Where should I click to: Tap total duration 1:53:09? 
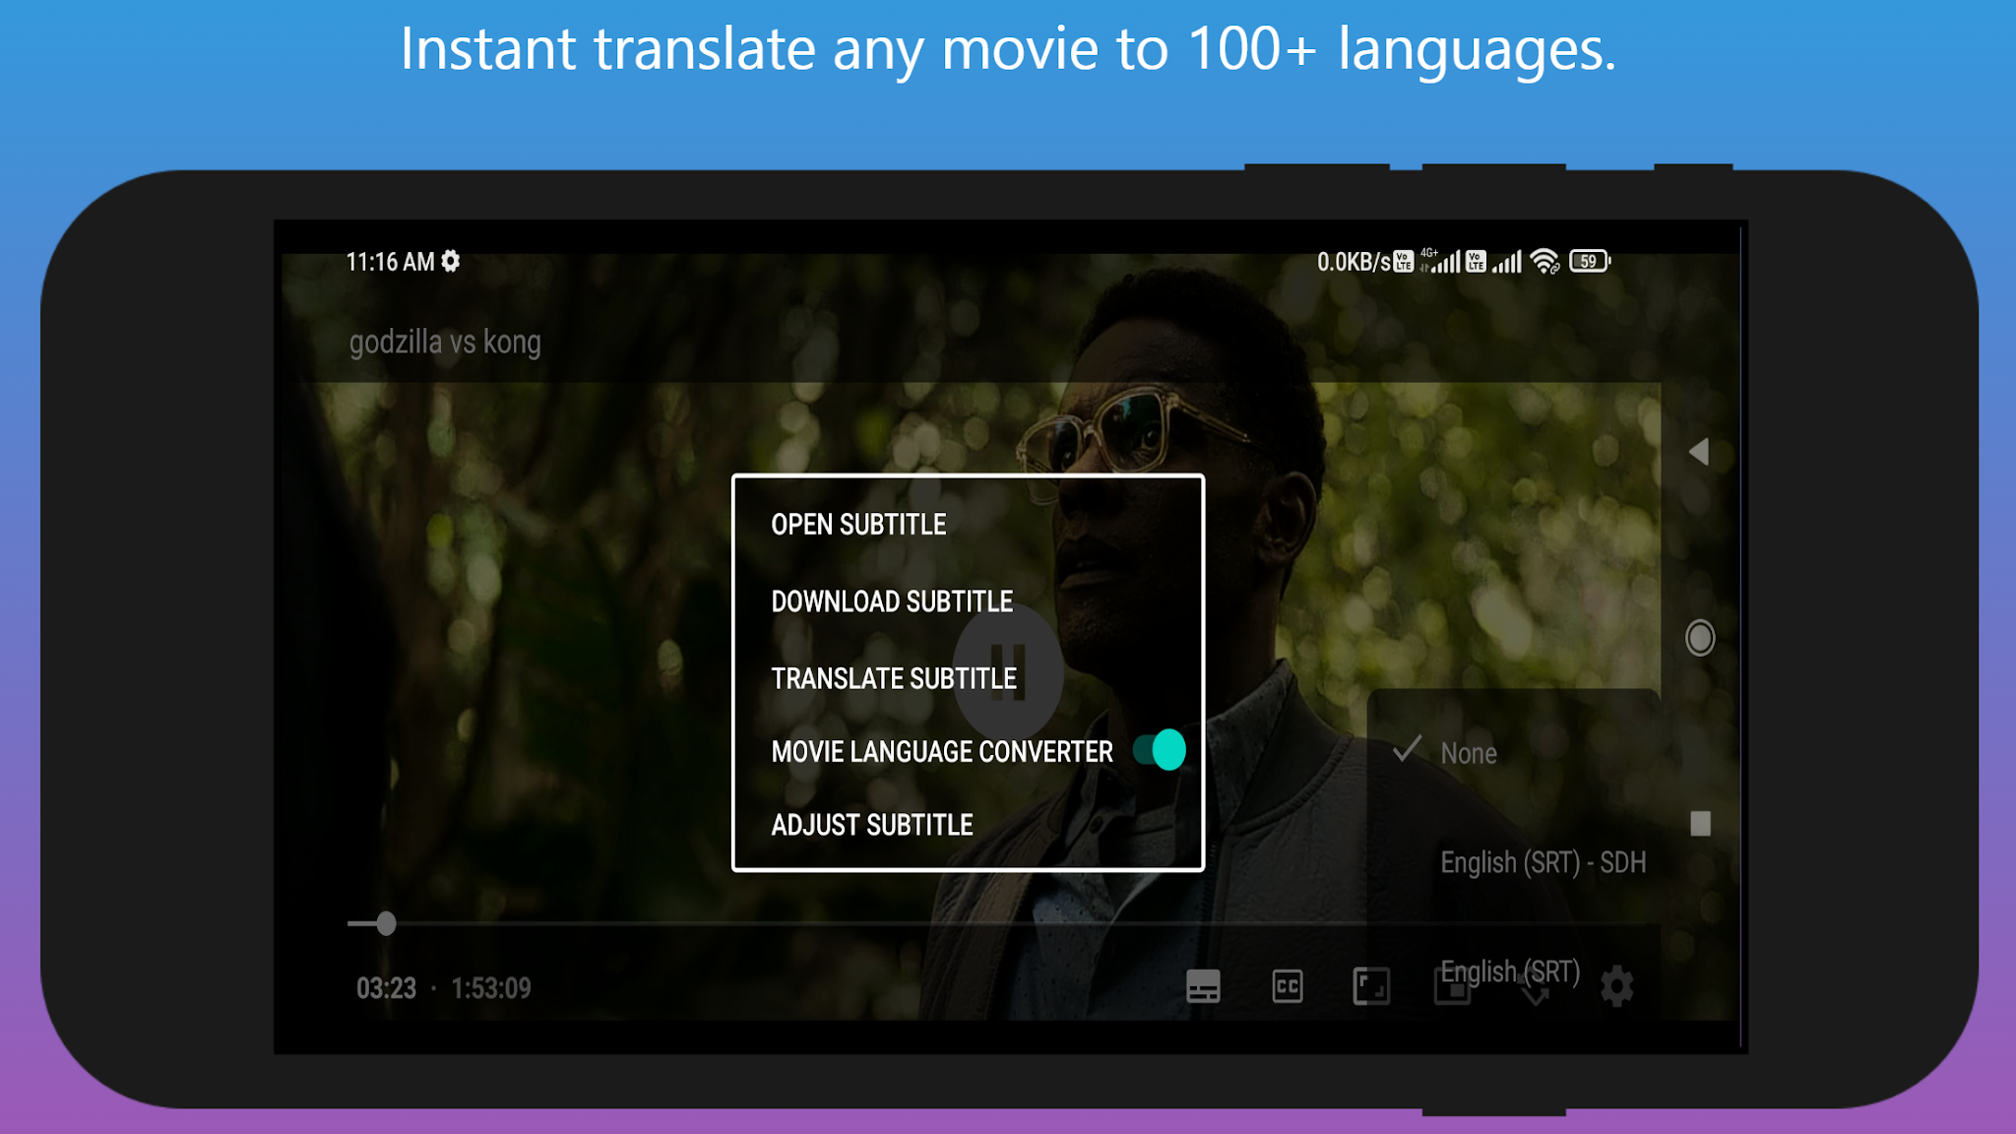(490, 988)
